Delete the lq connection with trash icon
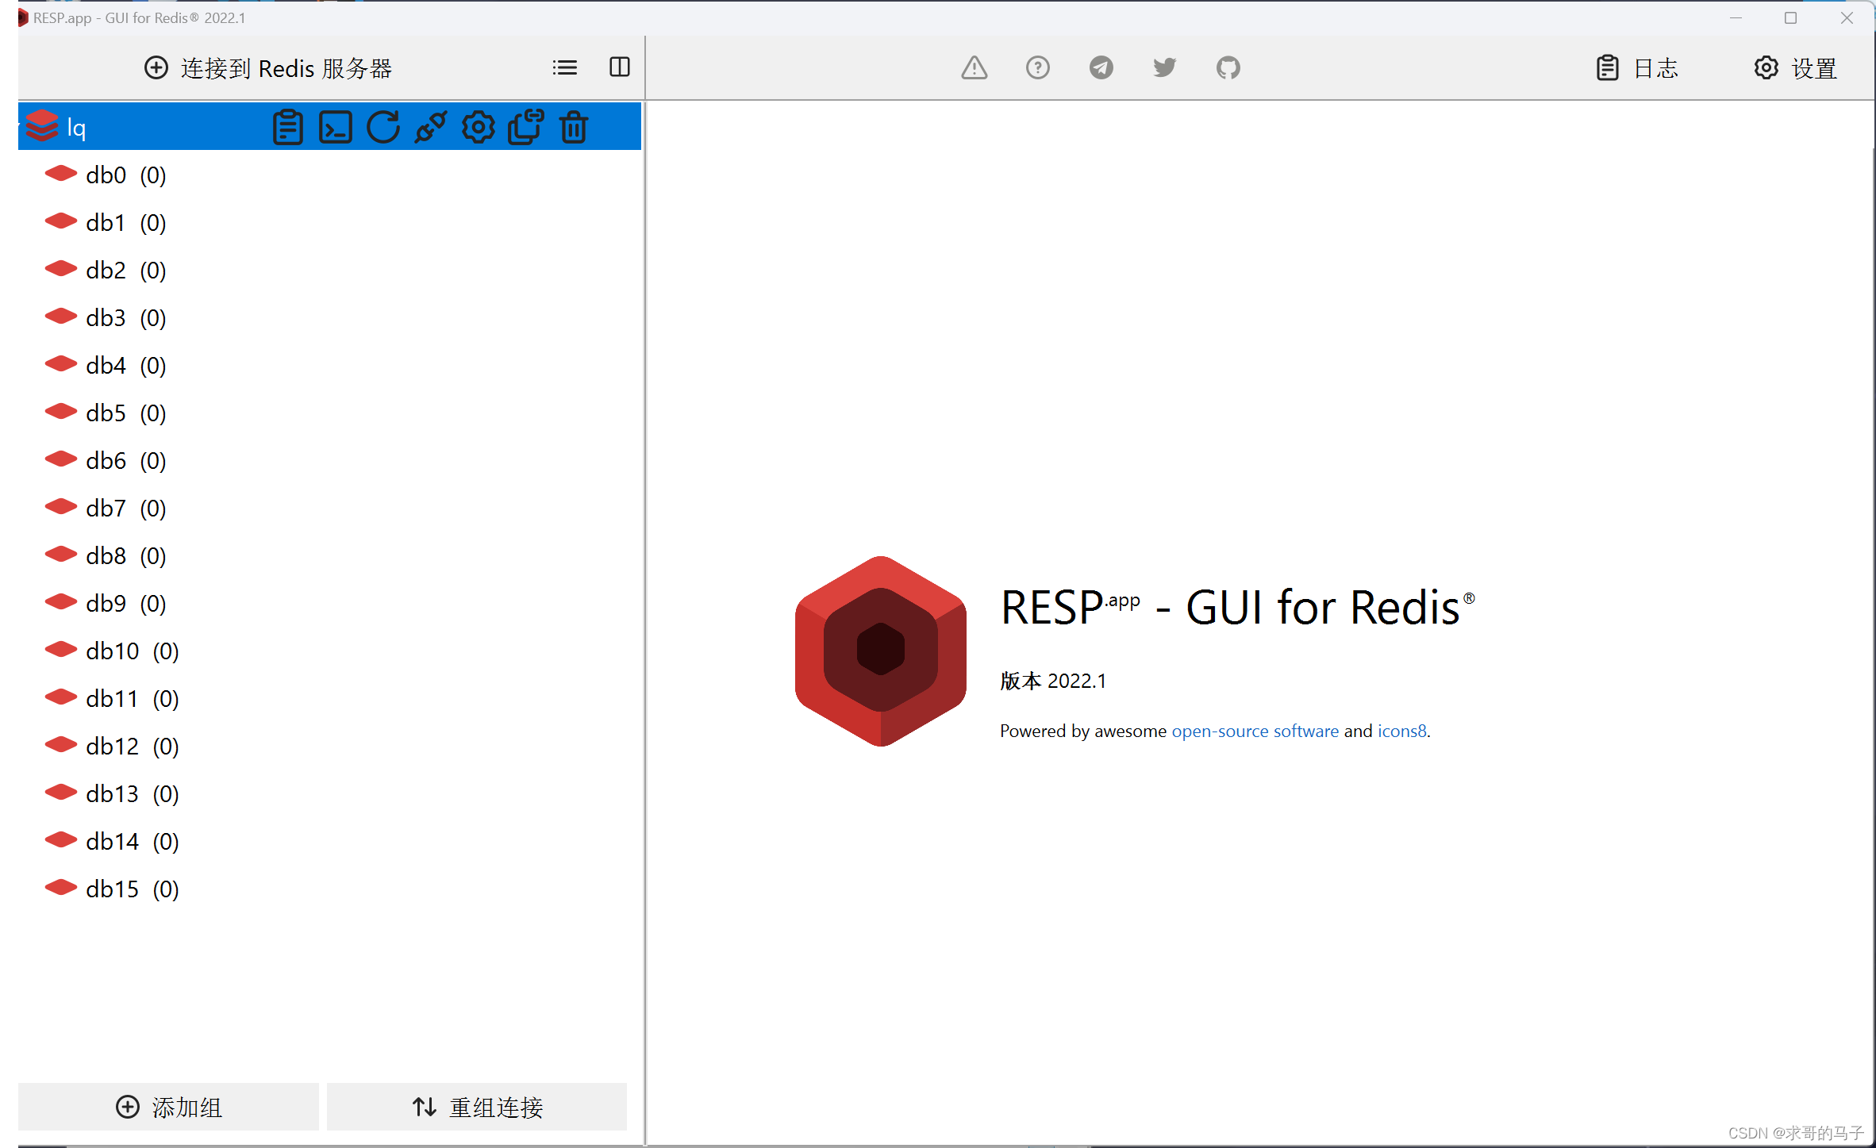Screen dimensions: 1876x1148 574,127
